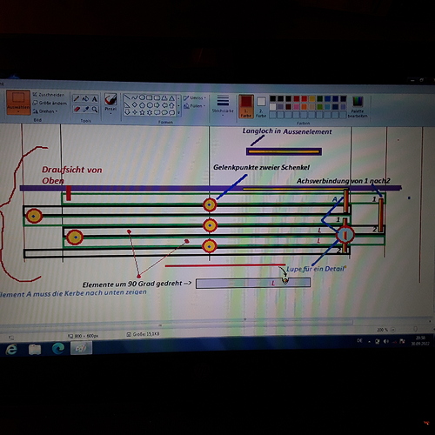Expand the Umriss outline dropdown
The height and width of the screenshot is (435, 435).
point(194,98)
